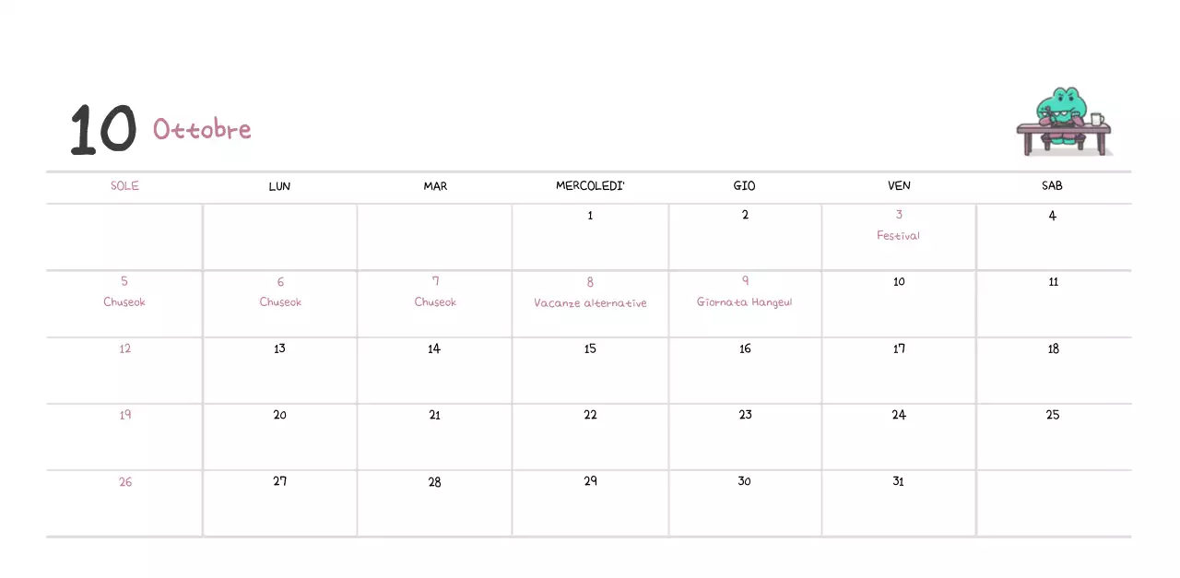Screen dimensions: 1180x578
Task: Click the green crocodile at desk illustration
Action: pyautogui.click(x=1063, y=122)
